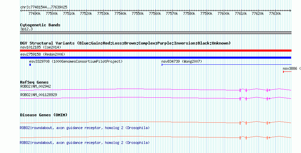This screenshot has width=301, height=153.
Task: Click the magenta NM_002942 gene line
Action: [x=156, y=90]
